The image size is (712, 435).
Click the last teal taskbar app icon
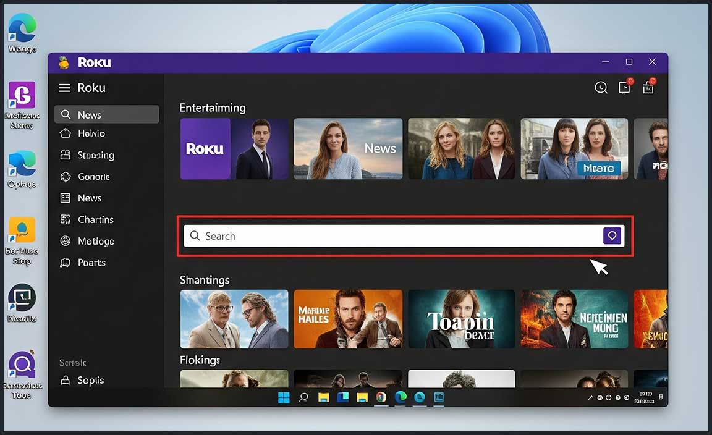[439, 398]
